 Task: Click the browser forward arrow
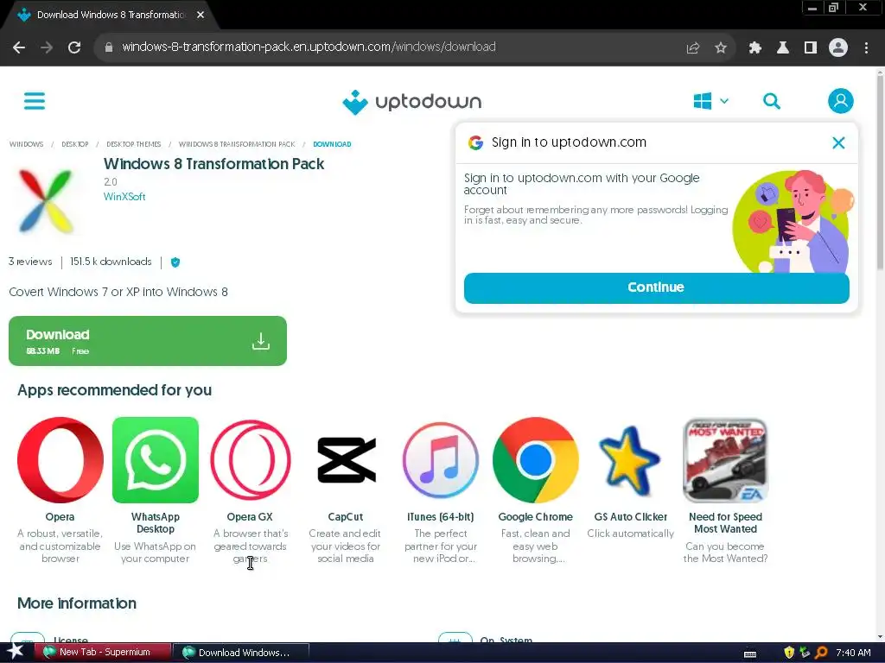(47, 47)
